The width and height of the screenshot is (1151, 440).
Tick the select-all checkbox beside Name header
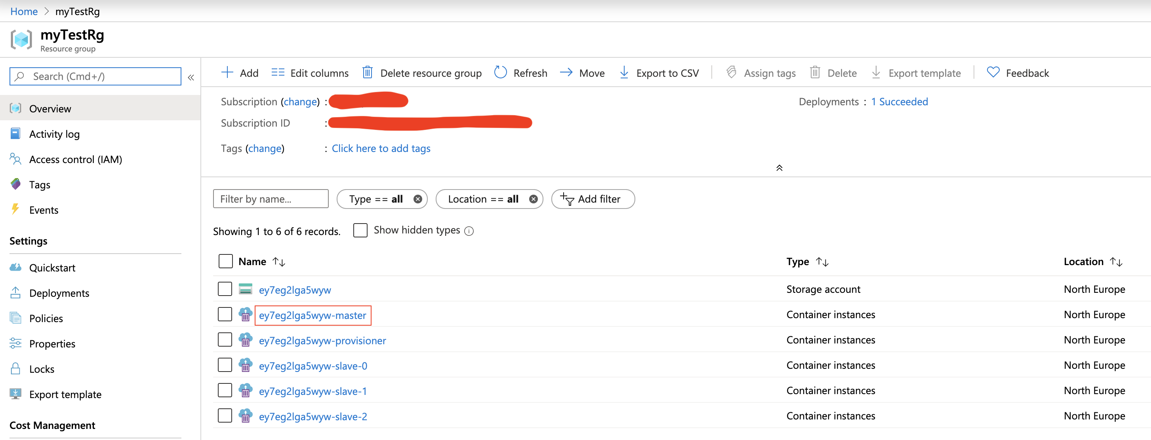point(226,261)
